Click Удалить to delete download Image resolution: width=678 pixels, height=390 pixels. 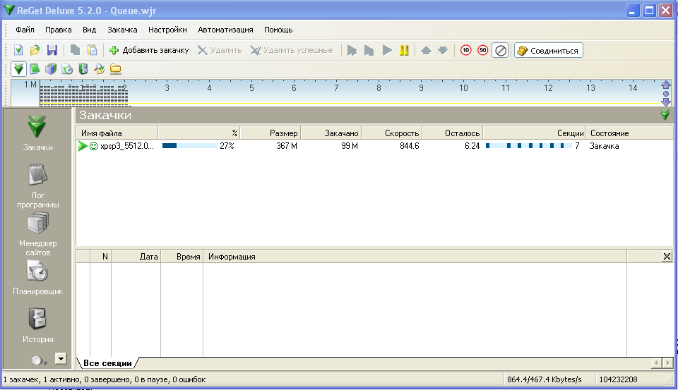tap(220, 51)
